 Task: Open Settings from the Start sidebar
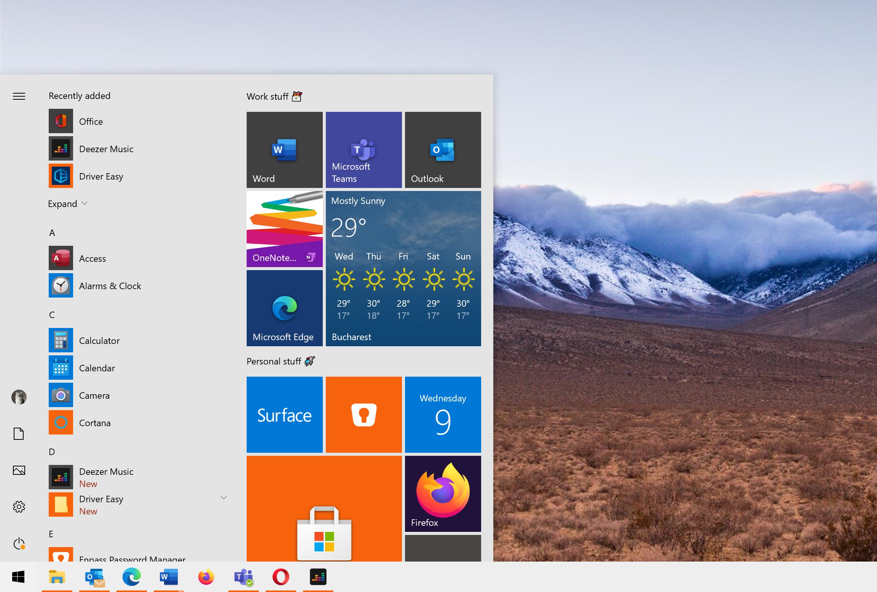click(19, 506)
